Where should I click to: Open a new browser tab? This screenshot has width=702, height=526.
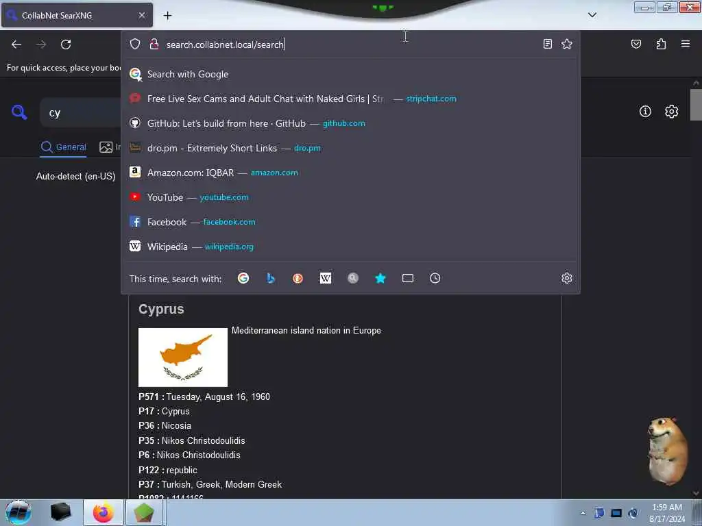point(167,16)
